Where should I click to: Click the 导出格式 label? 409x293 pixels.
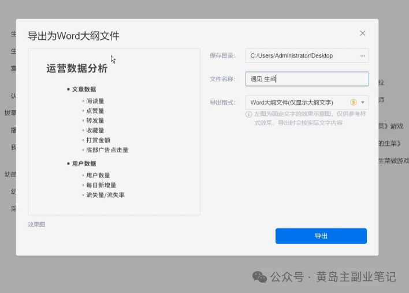point(223,103)
